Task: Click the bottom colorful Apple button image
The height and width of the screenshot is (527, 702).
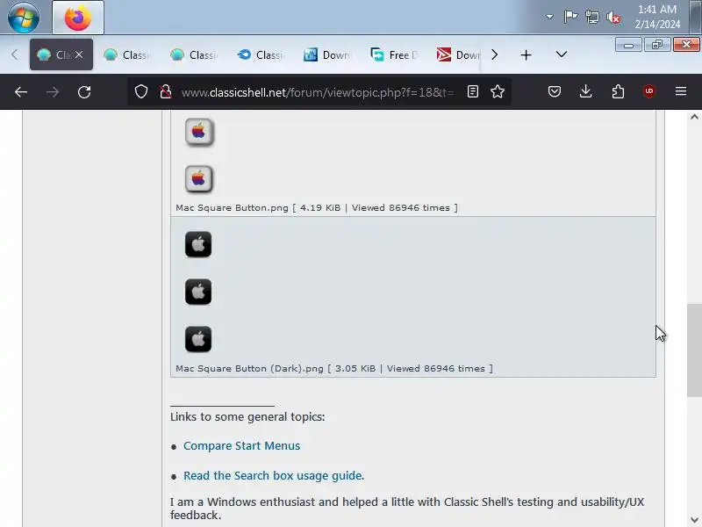Action: point(199,179)
